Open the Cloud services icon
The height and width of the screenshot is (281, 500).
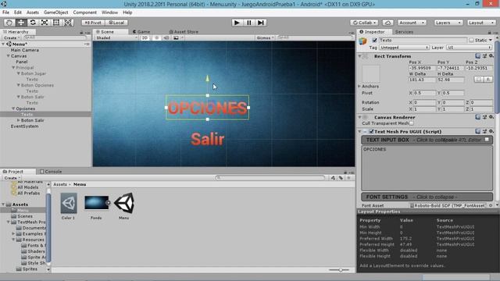pyautogui.click(x=387, y=23)
